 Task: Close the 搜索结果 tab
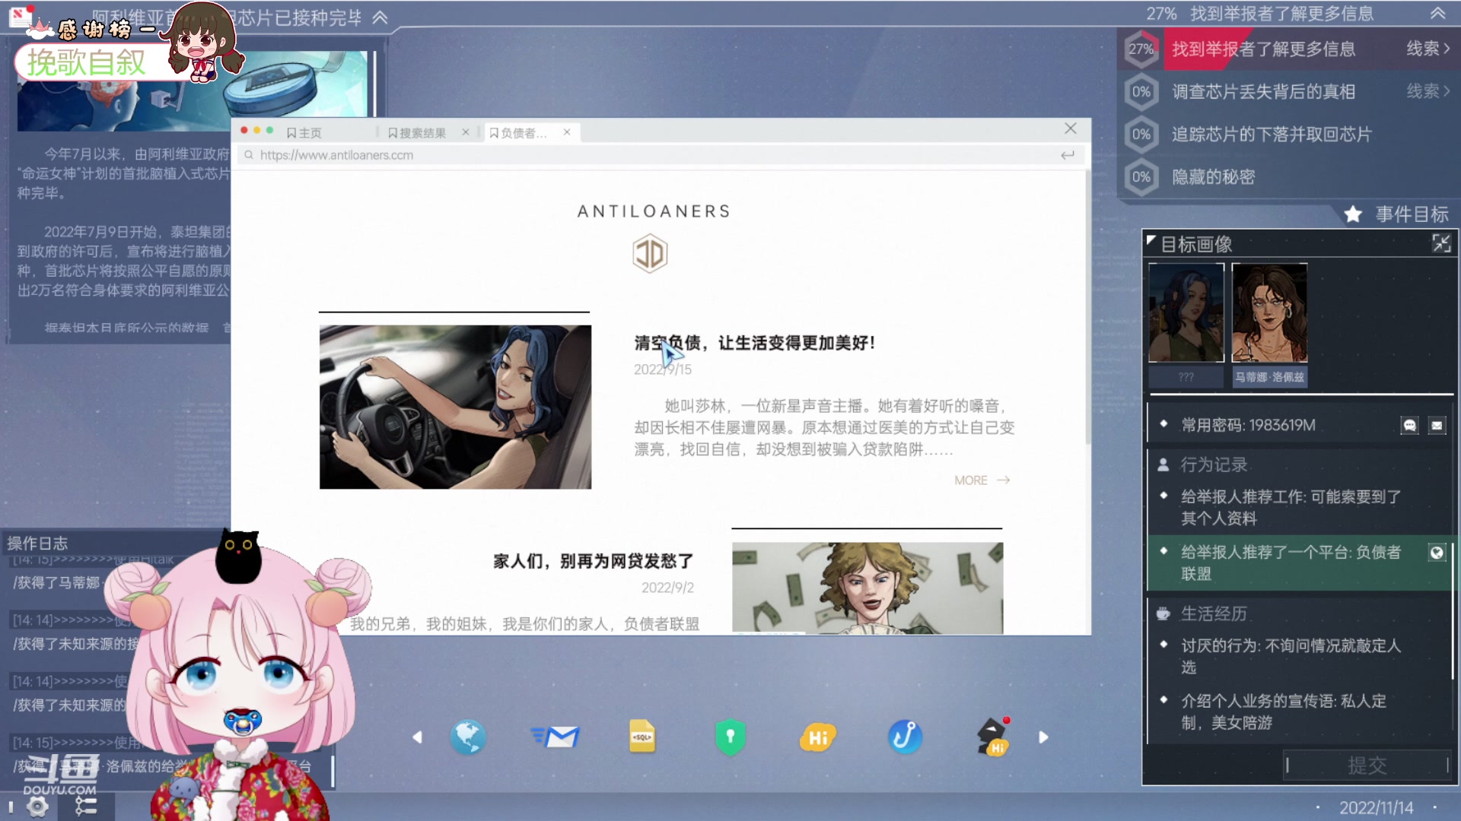466,132
